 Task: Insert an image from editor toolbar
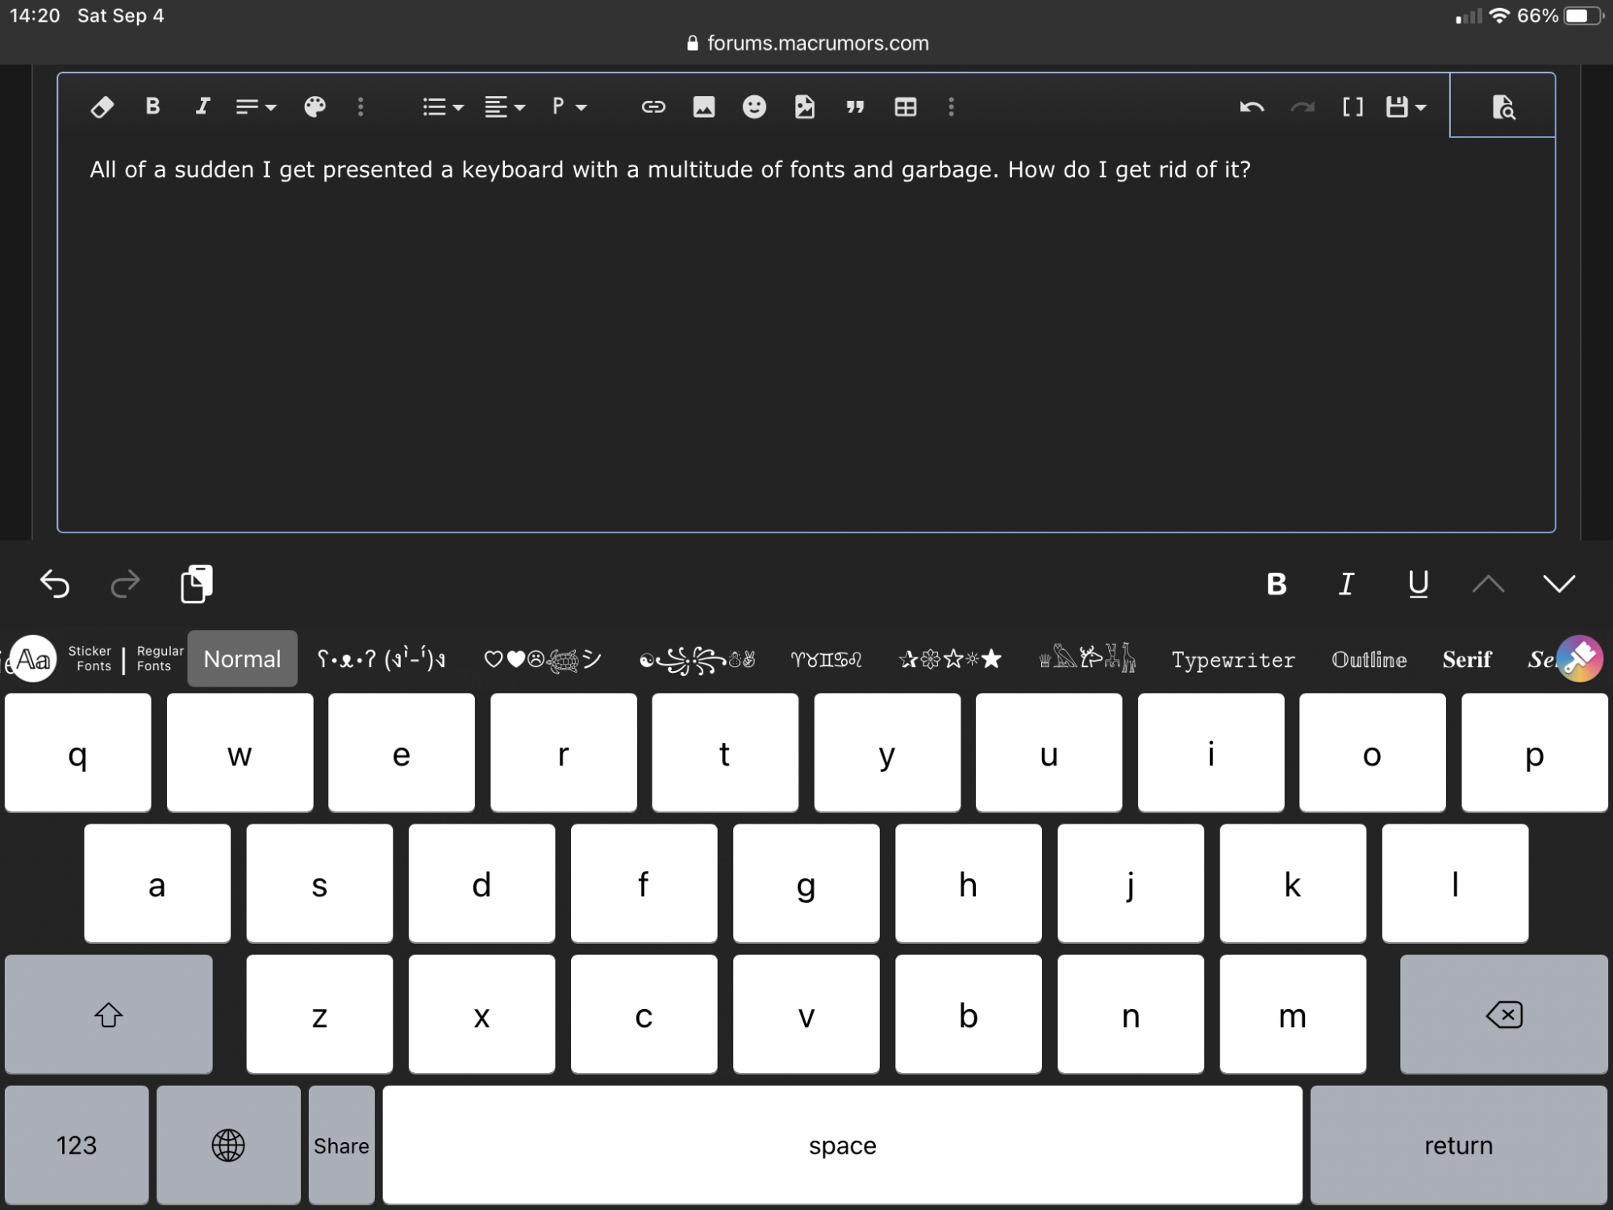(x=703, y=106)
